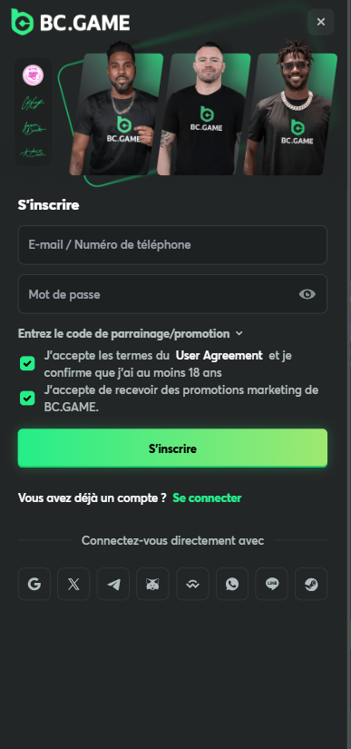Select the pink round badge in the side strip
351x749 pixels.
pyautogui.click(x=33, y=75)
